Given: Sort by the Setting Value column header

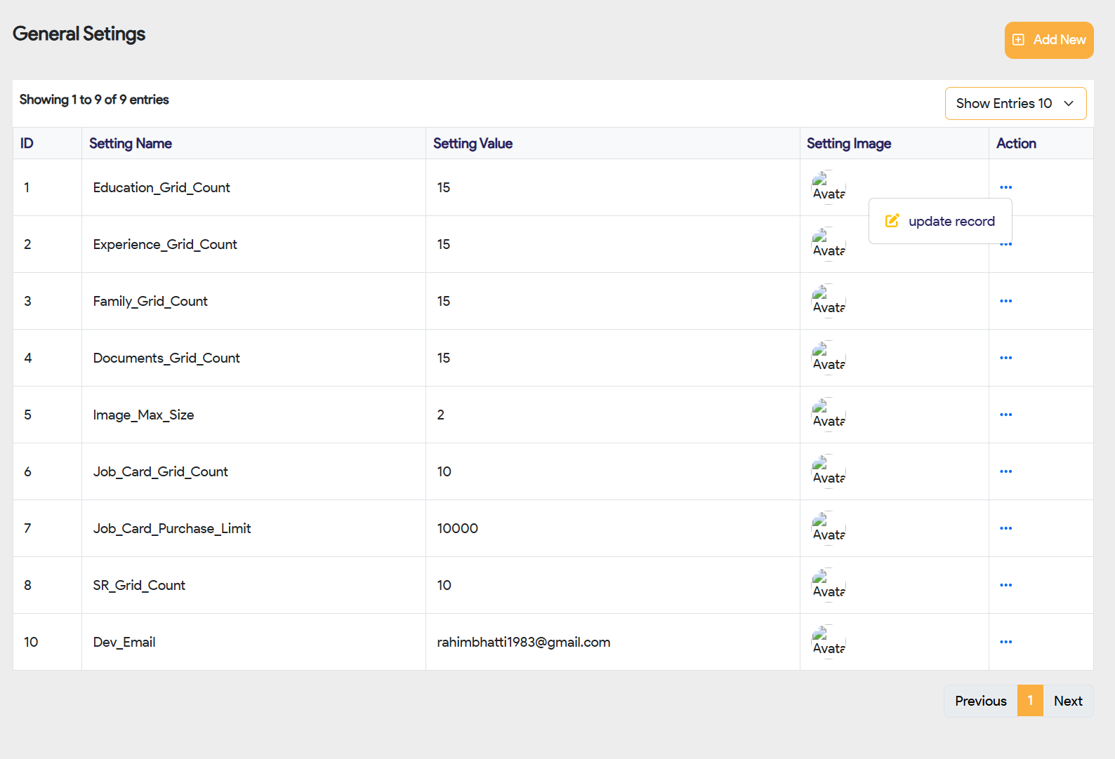Looking at the screenshot, I should pos(473,143).
